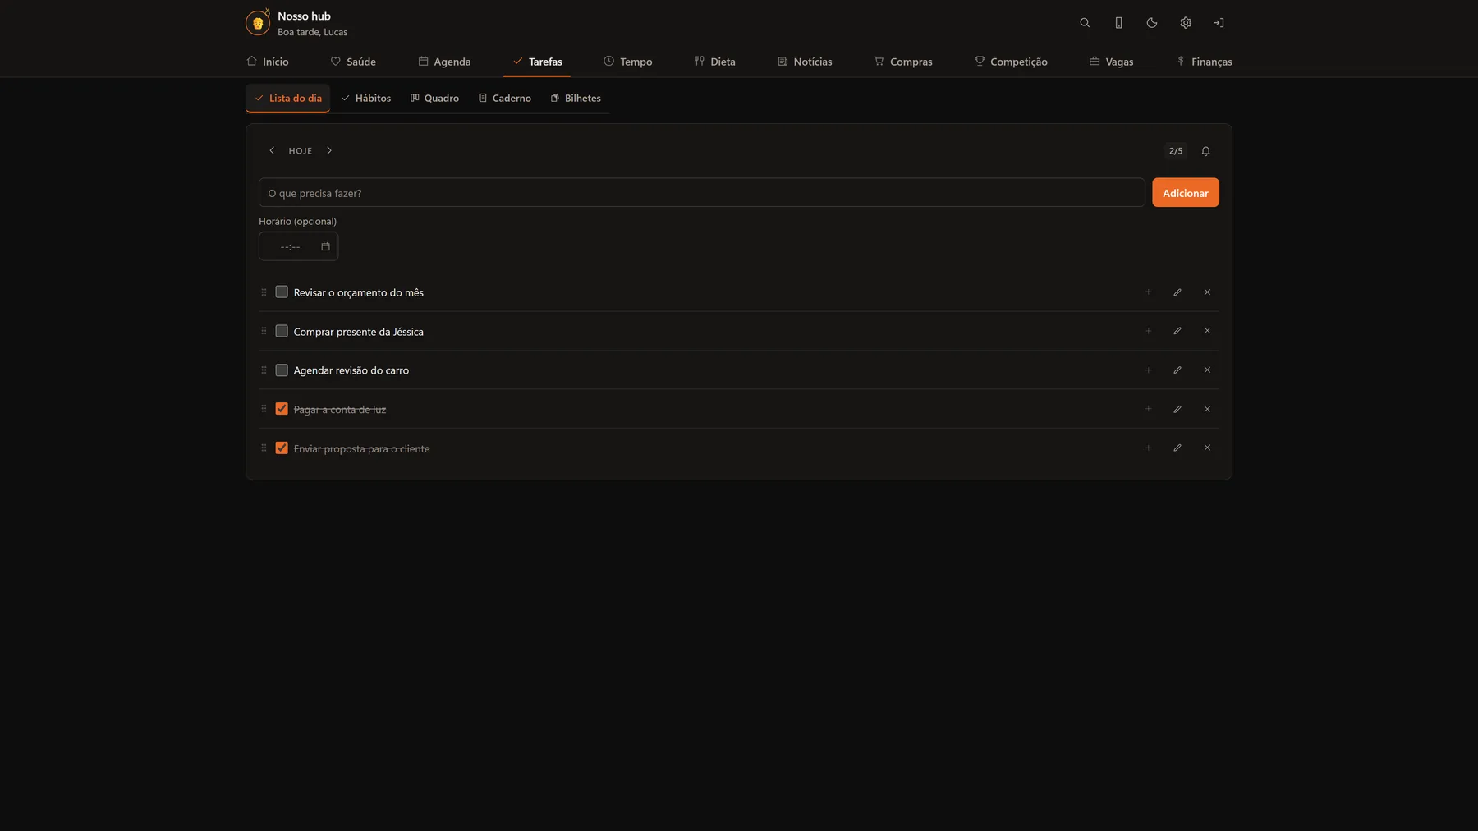1478x831 pixels.
Task: Go to the next day with right chevron
Action: (329, 151)
